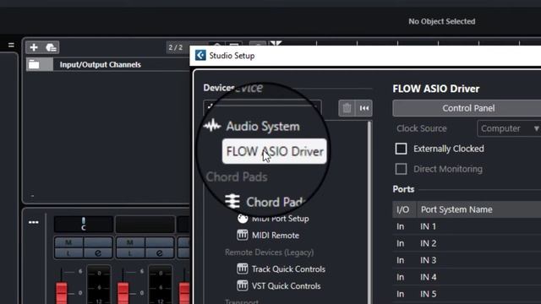Mute the second mixer channel (M)

(130, 242)
